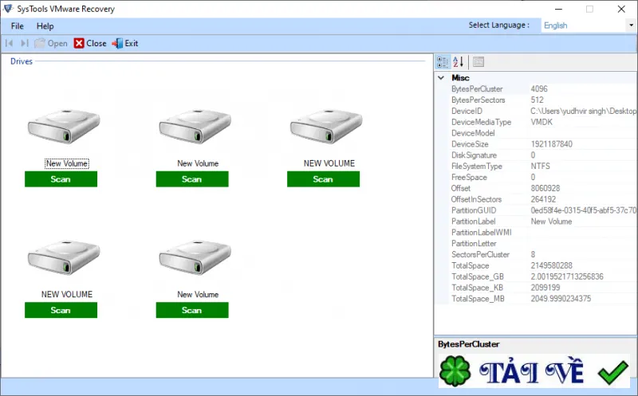
Task: Collapse the Misc property category
Action: (x=441, y=77)
